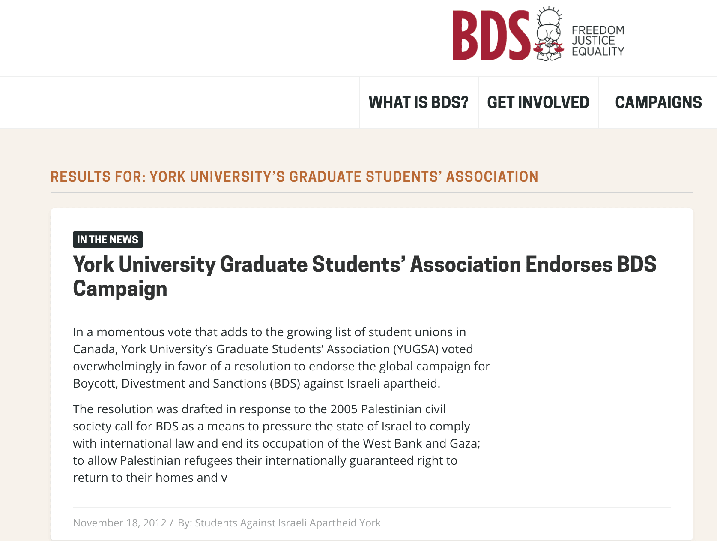Image resolution: width=717 pixels, height=541 pixels.
Task: Click the second paragraph about the resolution
Action: [277, 443]
